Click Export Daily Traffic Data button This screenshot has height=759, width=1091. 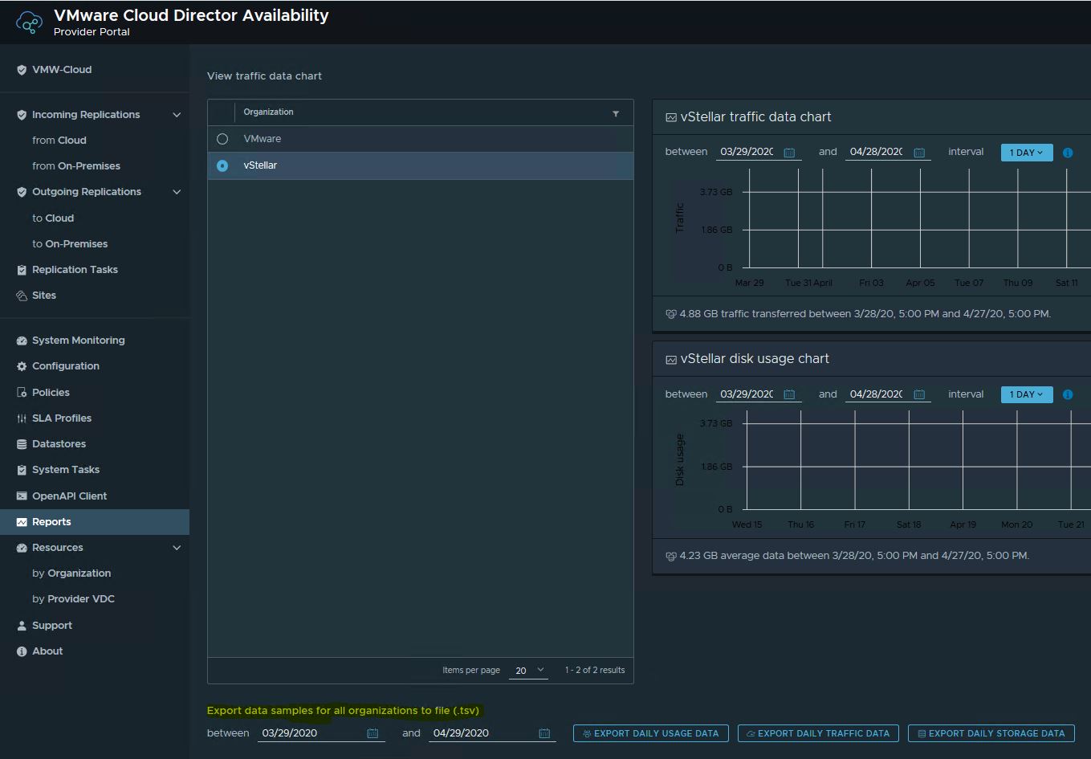click(x=817, y=733)
